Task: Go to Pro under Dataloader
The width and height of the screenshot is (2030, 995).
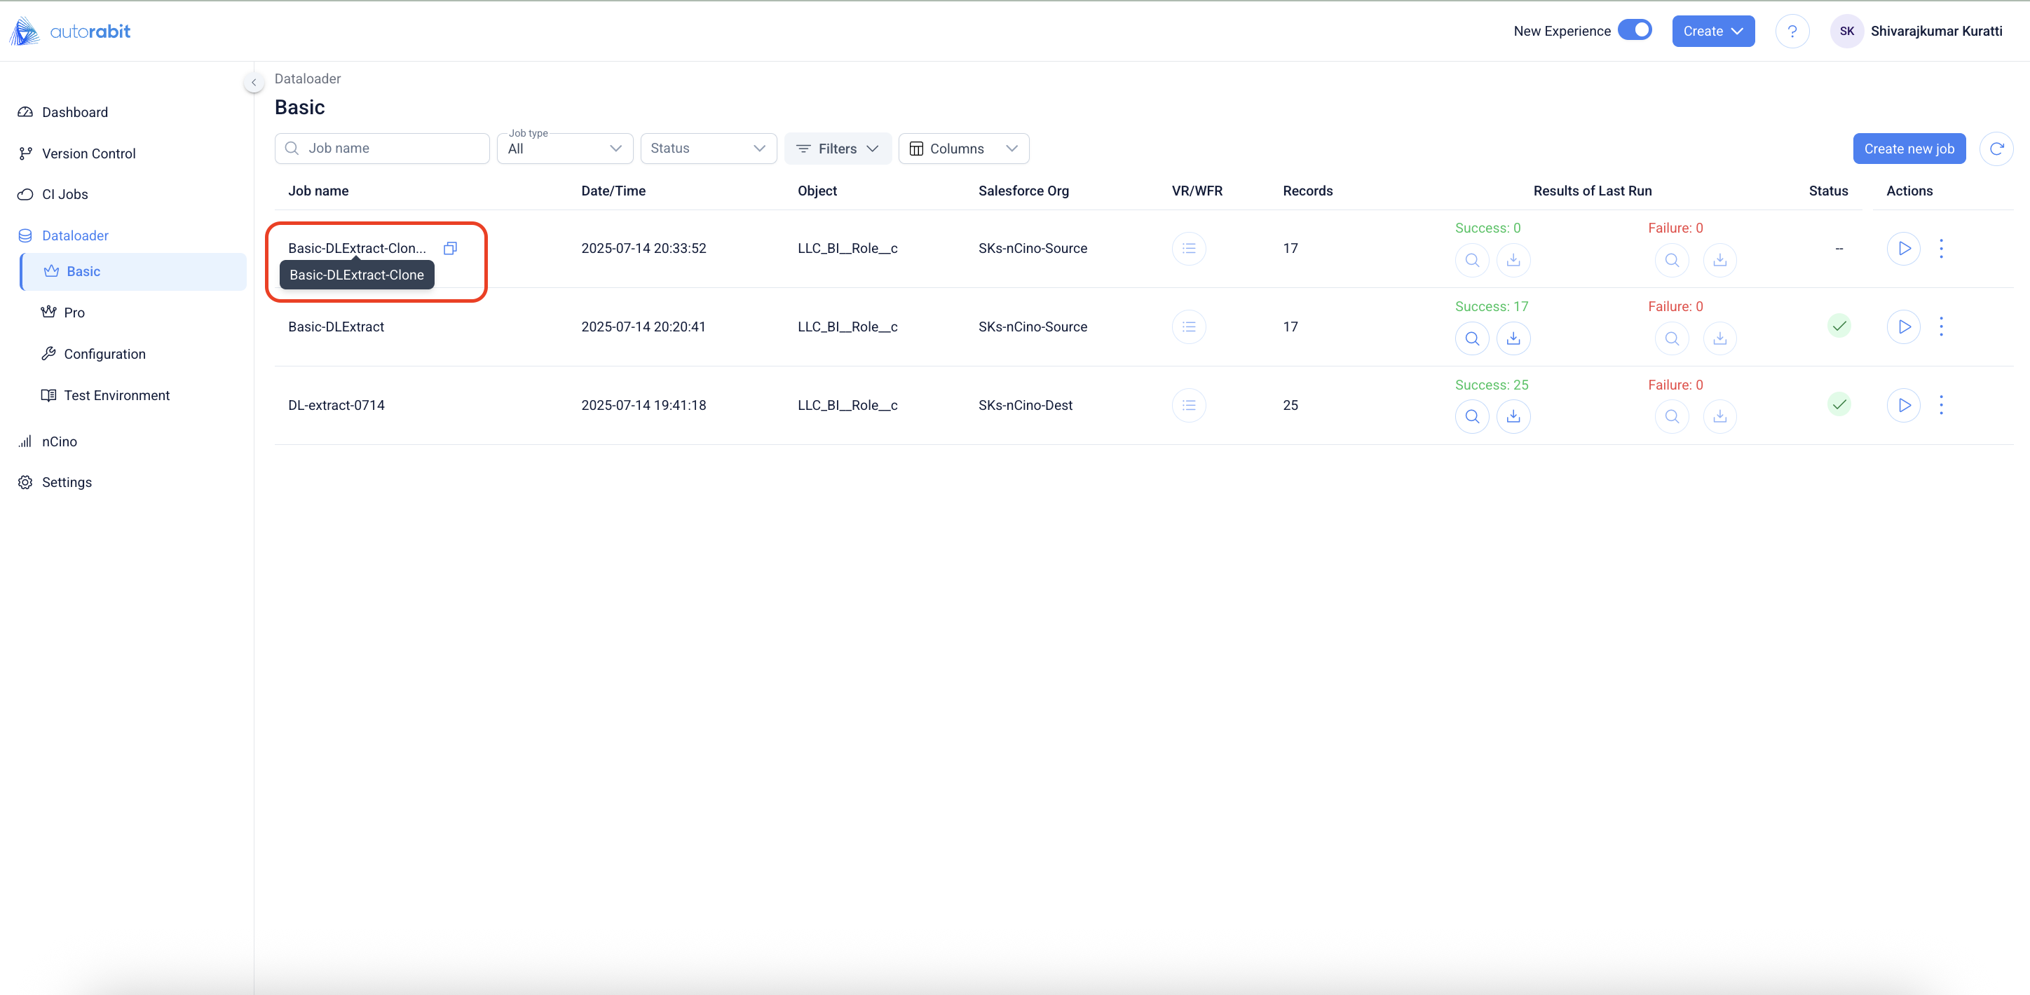Action: pos(74,313)
